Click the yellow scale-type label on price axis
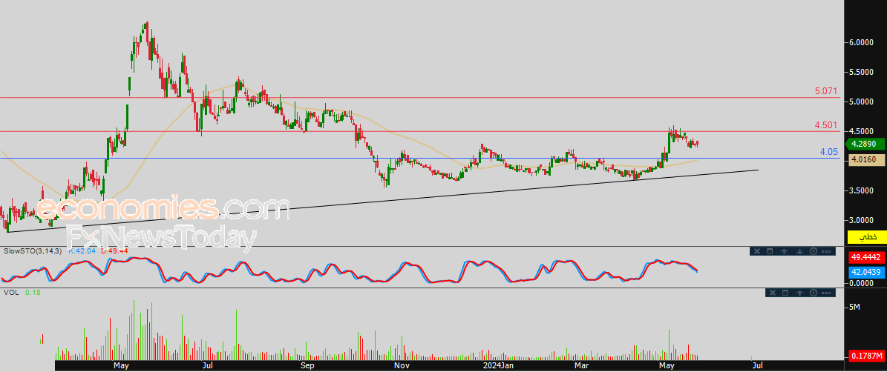The height and width of the screenshot is (372, 887). coord(867,236)
